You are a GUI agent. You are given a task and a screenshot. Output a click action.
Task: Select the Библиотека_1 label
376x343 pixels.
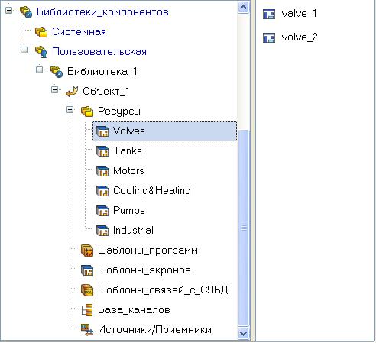102,72
